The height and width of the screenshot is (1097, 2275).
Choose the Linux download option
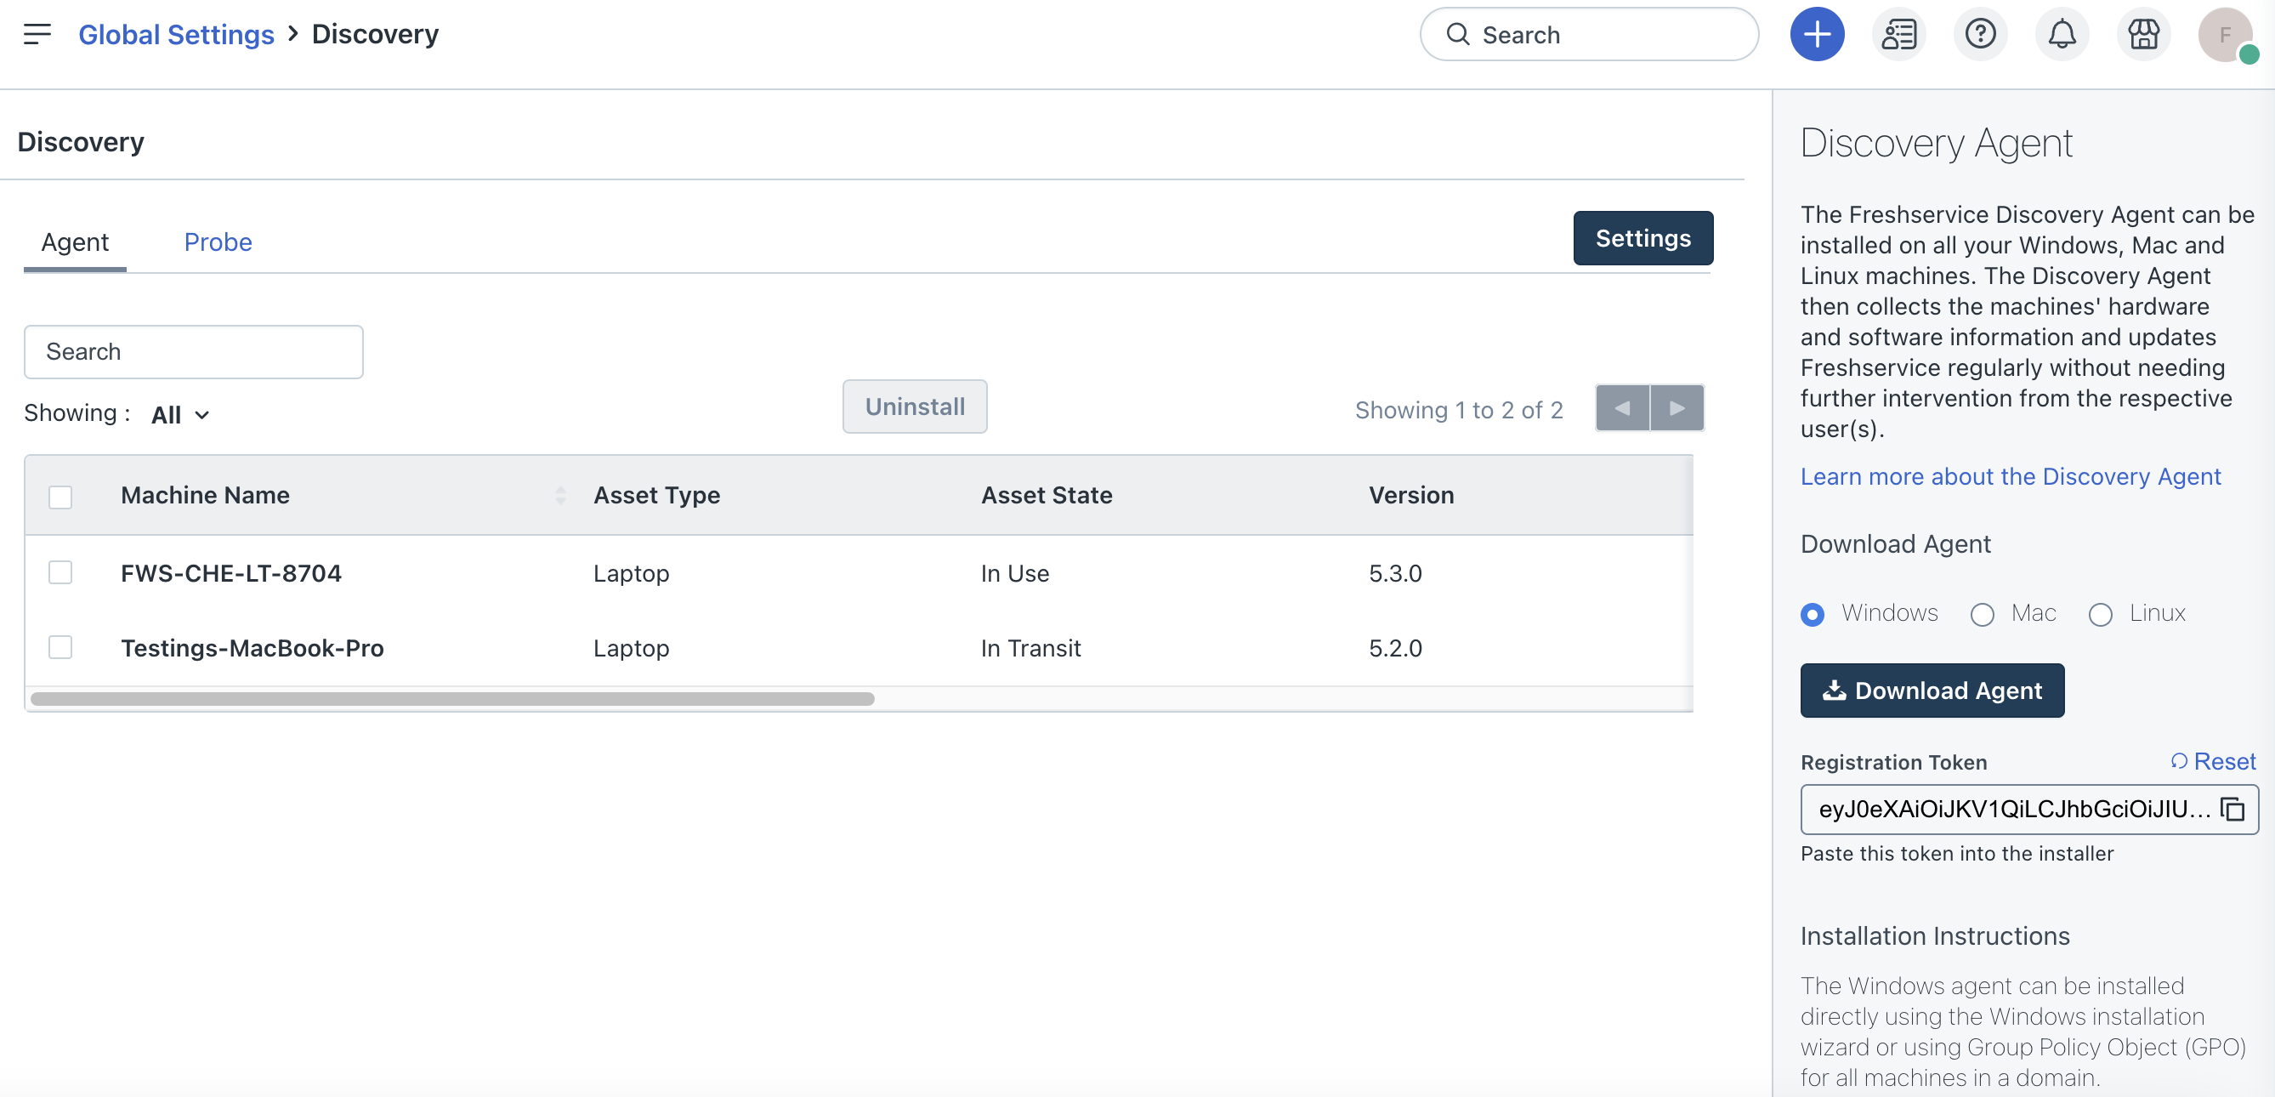2100,614
